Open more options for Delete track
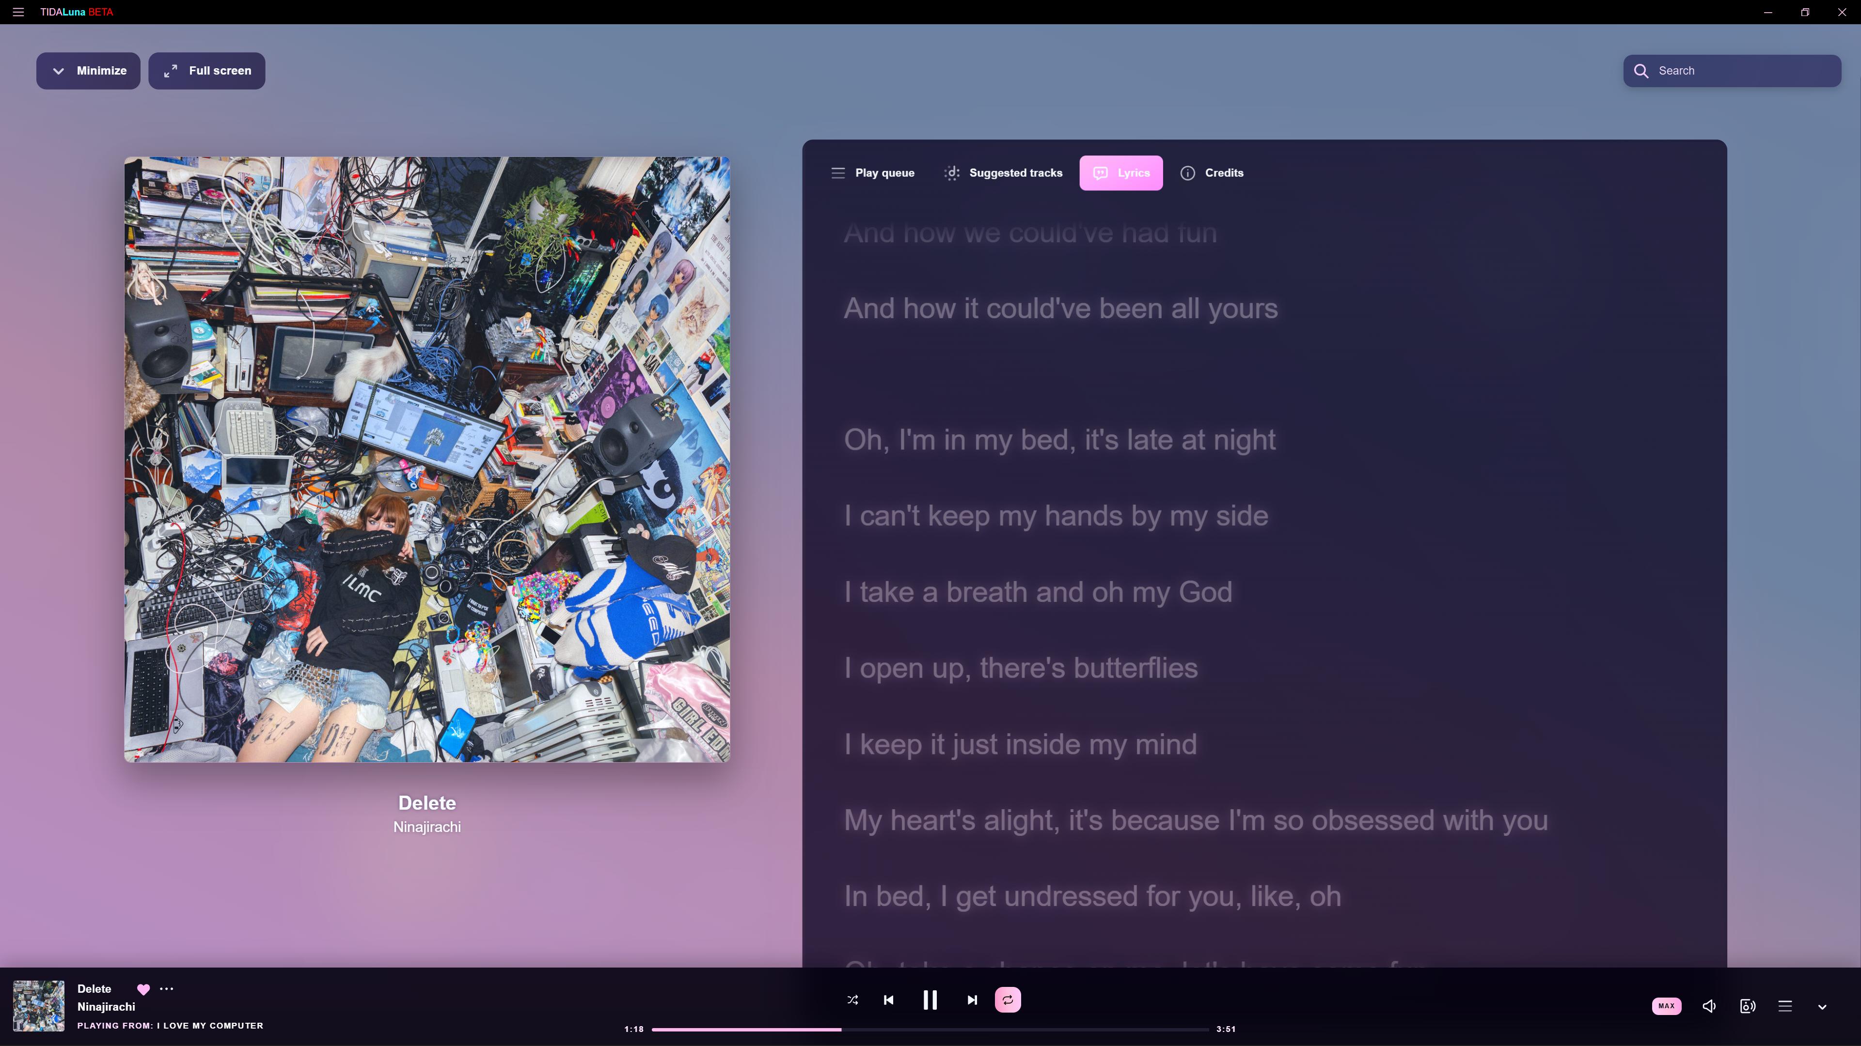The height and width of the screenshot is (1046, 1861). pos(166,989)
